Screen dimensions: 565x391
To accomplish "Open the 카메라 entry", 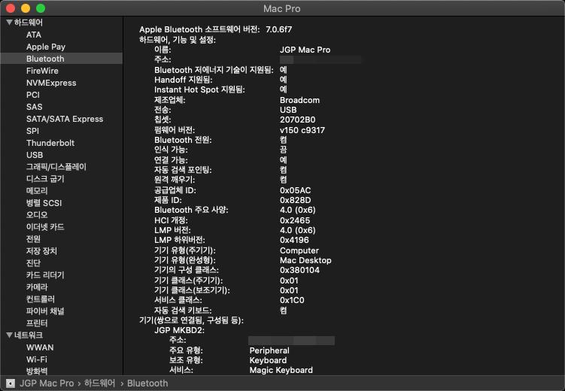I will [37, 287].
